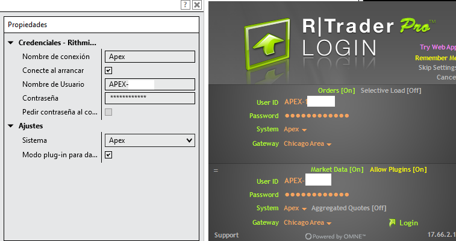Click the Powered by OMNE text

339,237
